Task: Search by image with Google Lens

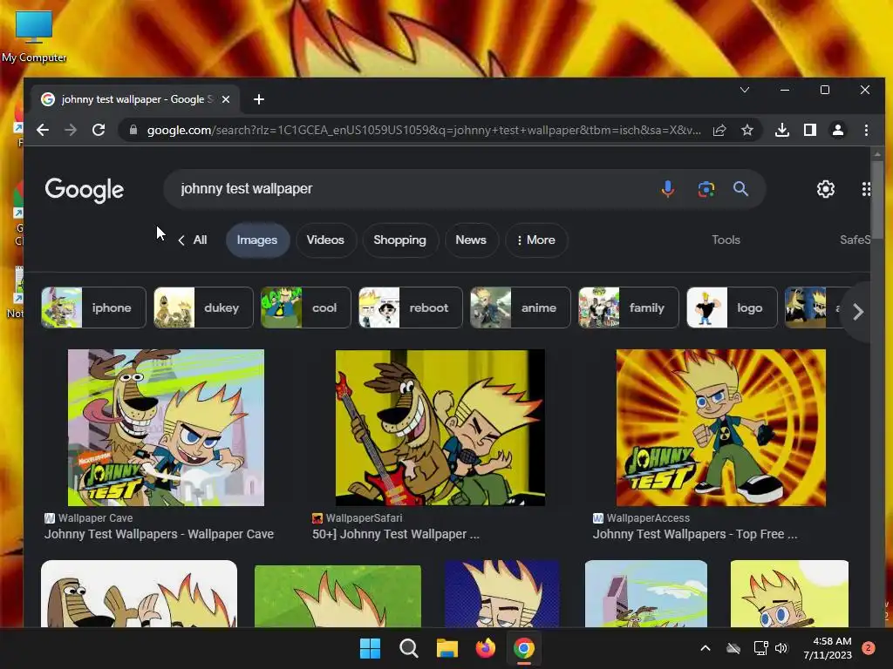Action: pyautogui.click(x=706, y=189)
